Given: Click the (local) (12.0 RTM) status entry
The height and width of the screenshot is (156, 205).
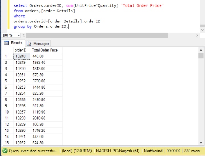Looking at the screenshot, I should [77, 151].
